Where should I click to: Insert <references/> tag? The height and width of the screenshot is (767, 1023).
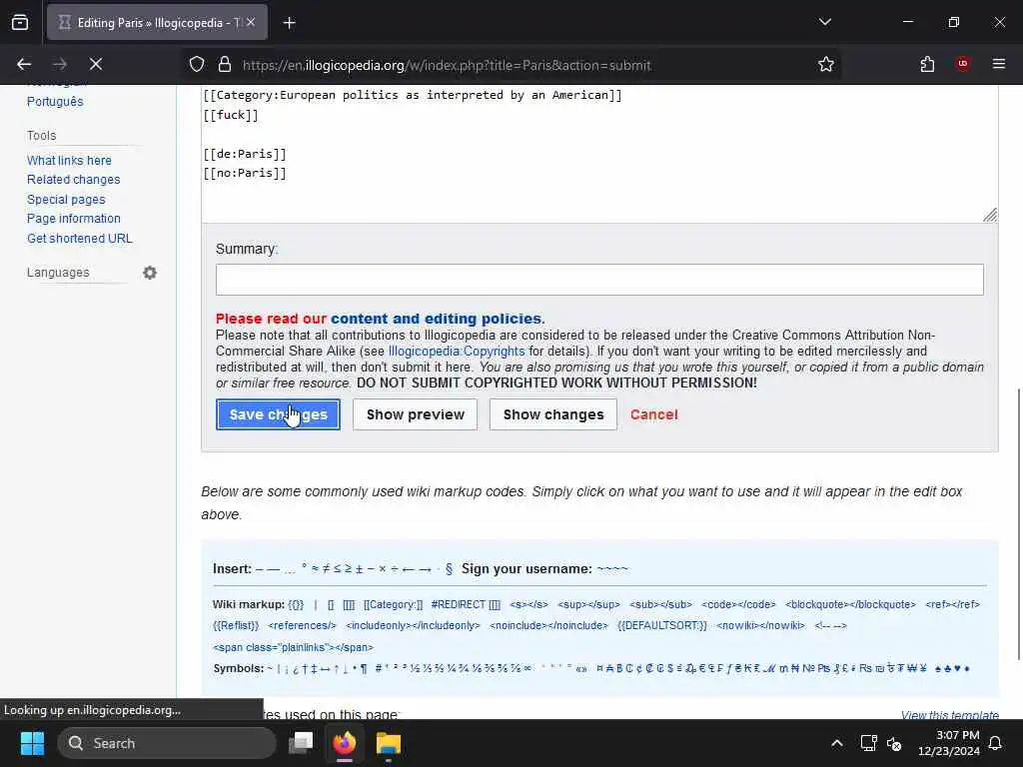[x=302, y=625]
